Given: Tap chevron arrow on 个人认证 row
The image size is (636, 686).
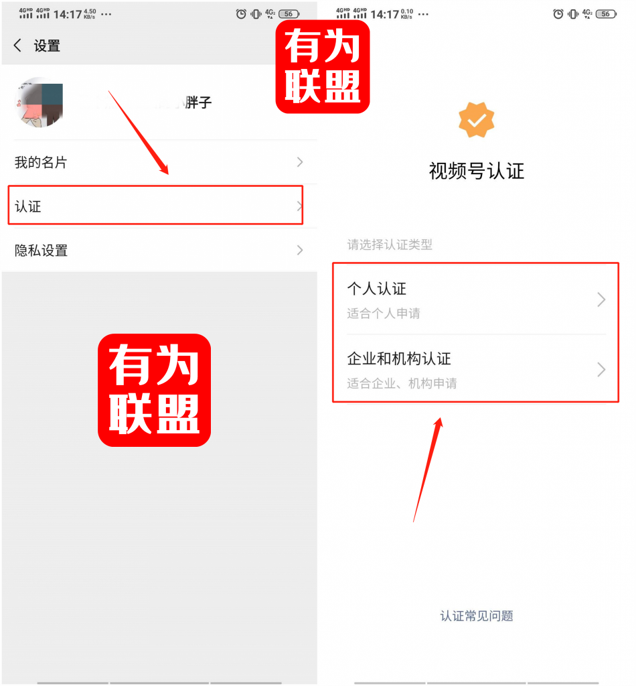Looking at the screenshot, I should 601,299.
